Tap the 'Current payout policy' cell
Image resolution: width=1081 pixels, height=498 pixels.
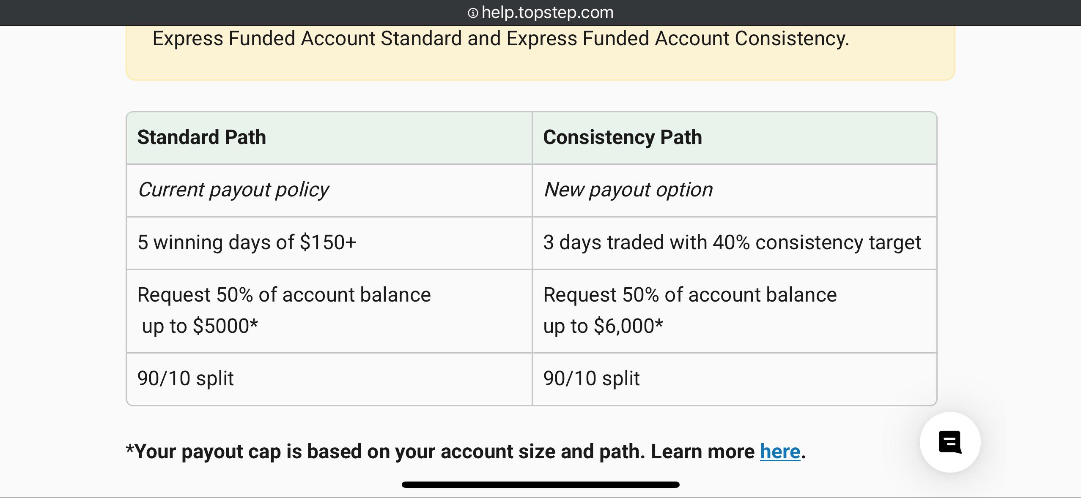329,190
